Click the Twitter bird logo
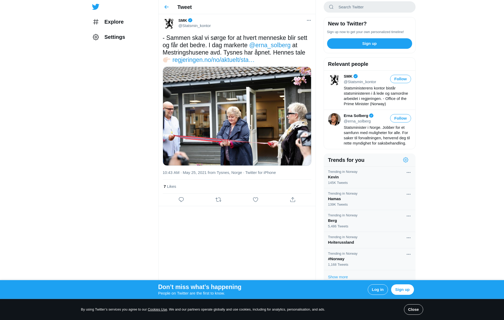Viewport: 504px width, 320px height. coord(96,7)
